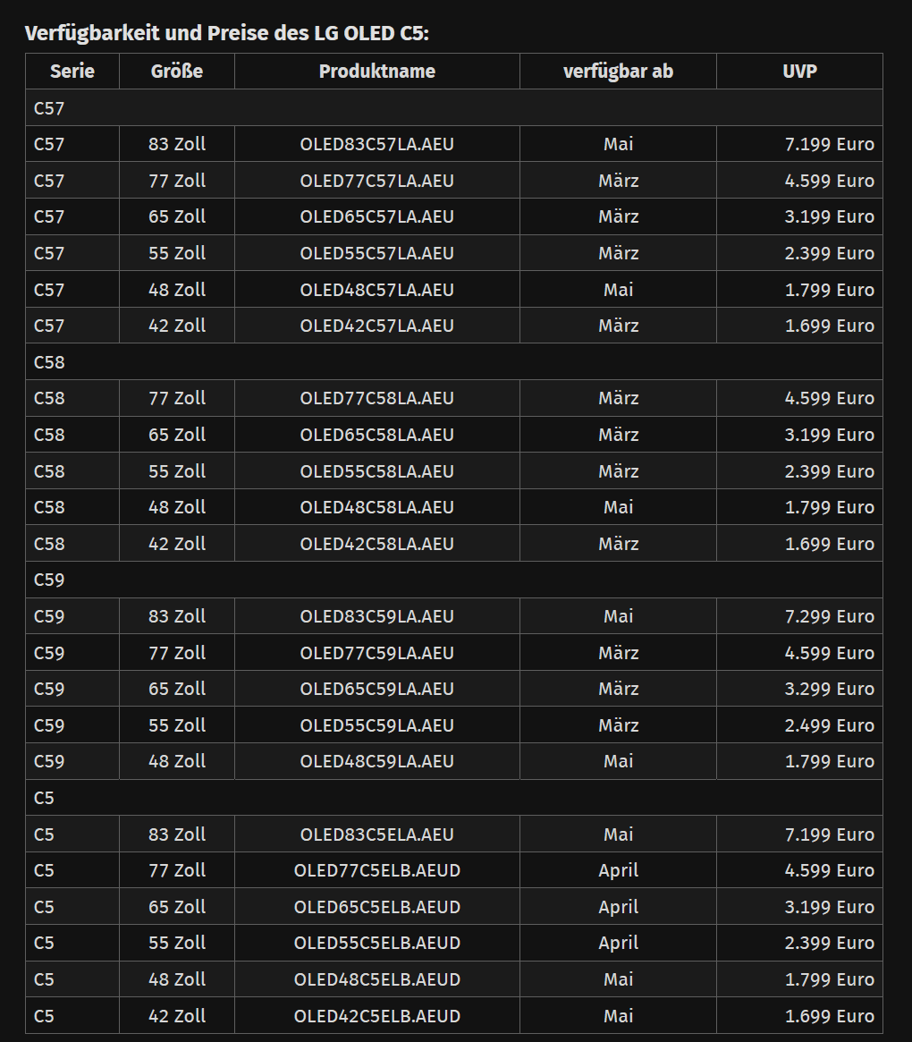Select product name OLED55C57LA.AEU
Viewport: 912px width, 1042px height.
click(x=376, y=253)
